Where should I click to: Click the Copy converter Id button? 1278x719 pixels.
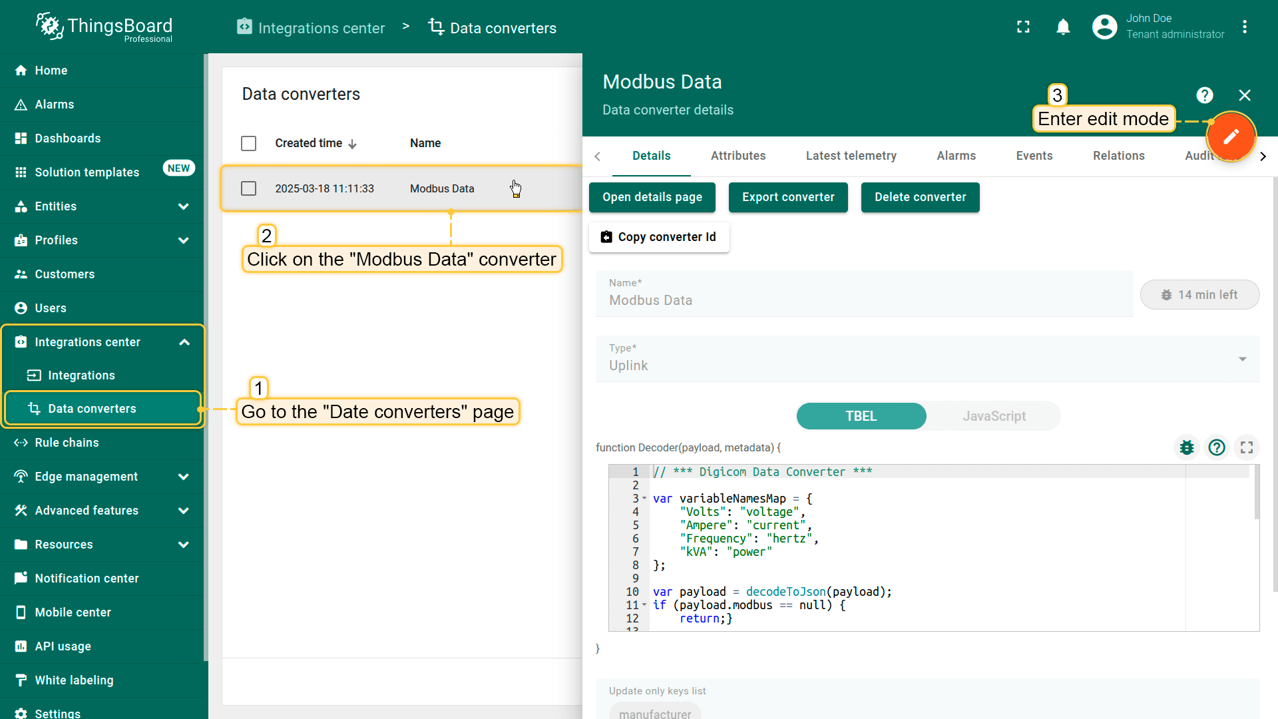click(x=659, y=237)
